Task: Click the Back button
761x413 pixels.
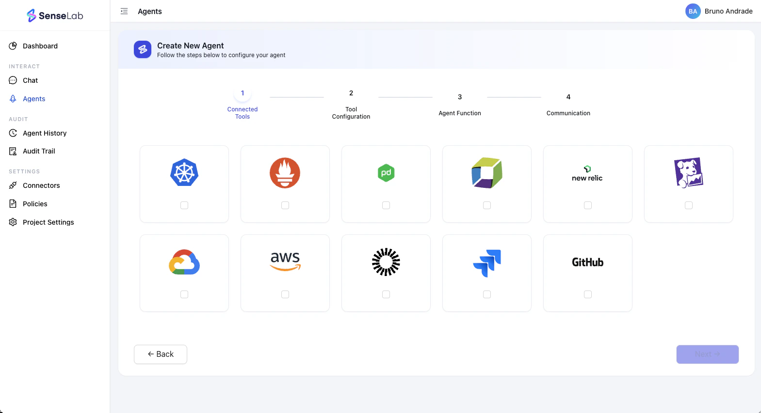Action: [x=161, y=354]
